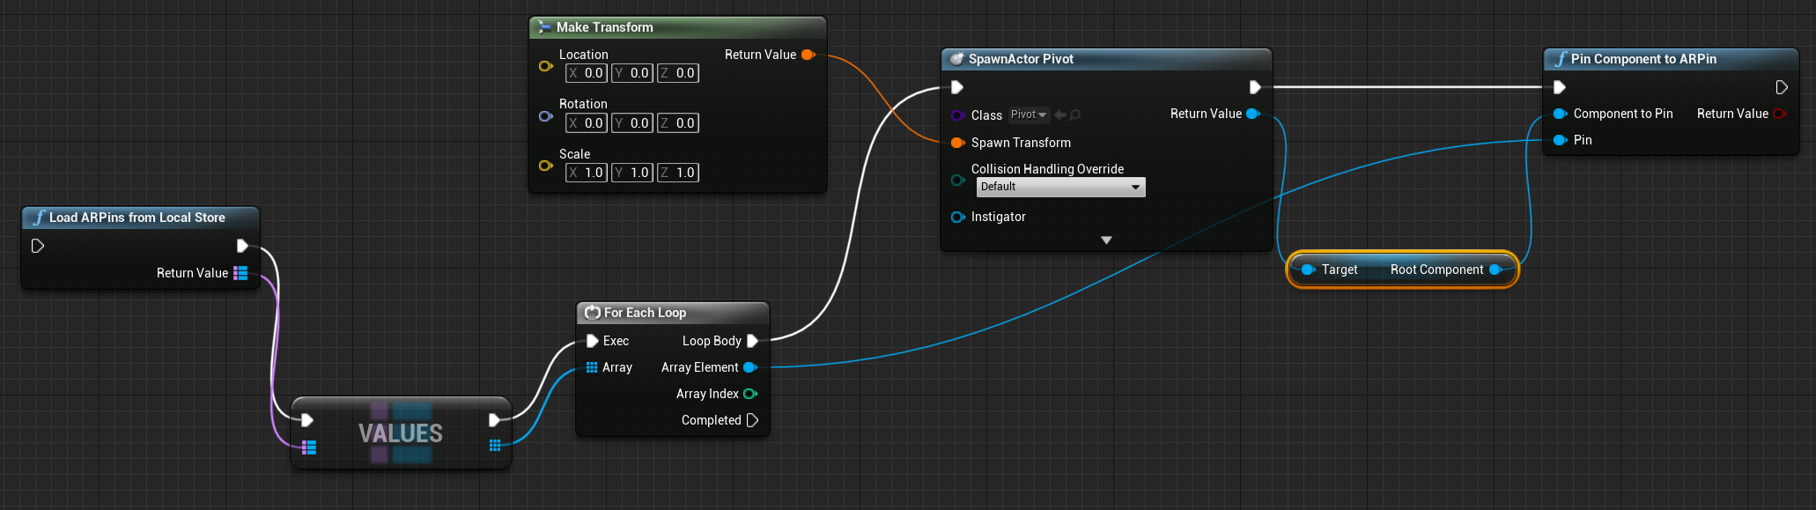Screen dimensions: 1816x510
Task: Edit Location X value field
Action: click(x=587, y=73)
